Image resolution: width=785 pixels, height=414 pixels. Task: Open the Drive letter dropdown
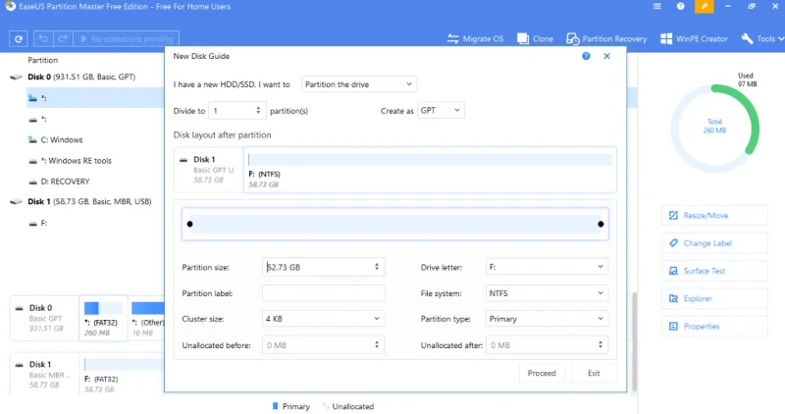pos(547,267)
